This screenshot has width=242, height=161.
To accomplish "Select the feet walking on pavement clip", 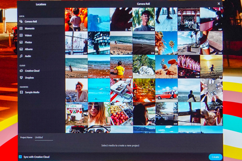I will tap(166, 19).
